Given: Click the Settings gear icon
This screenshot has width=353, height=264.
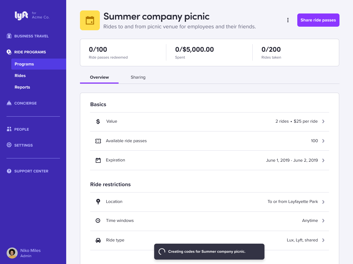Looking at the screenshot, I should [9, 145].
